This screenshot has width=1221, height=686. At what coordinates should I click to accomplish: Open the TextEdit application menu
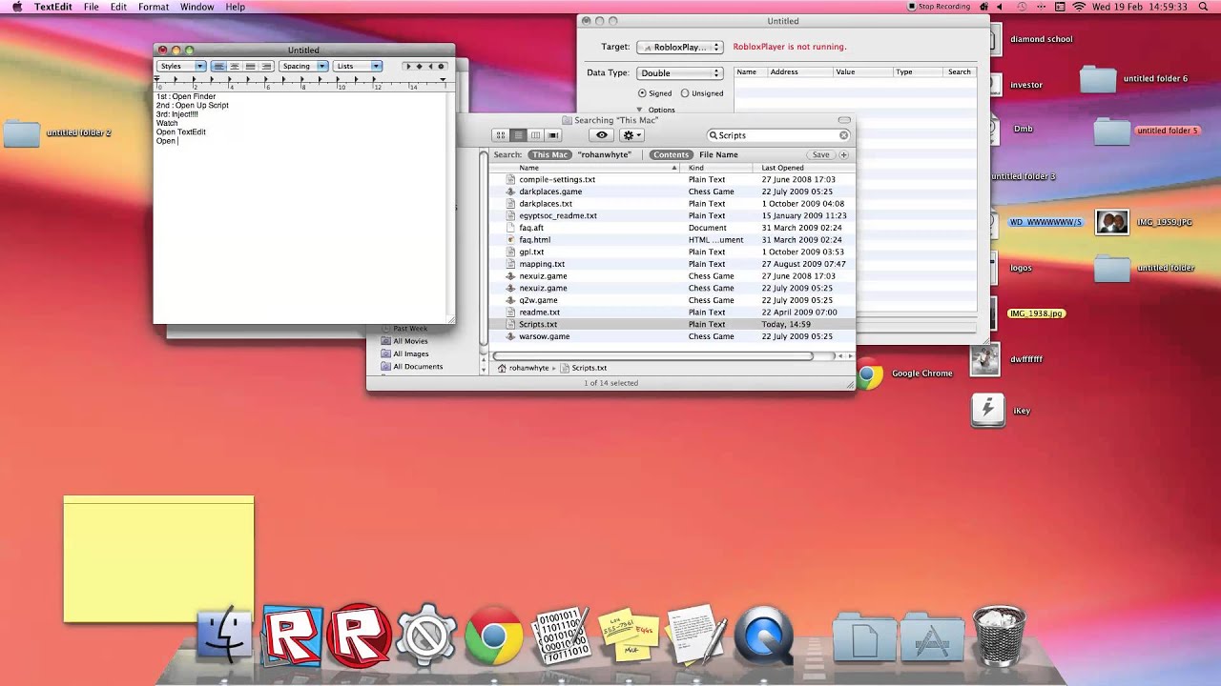(x=53, y=7)
